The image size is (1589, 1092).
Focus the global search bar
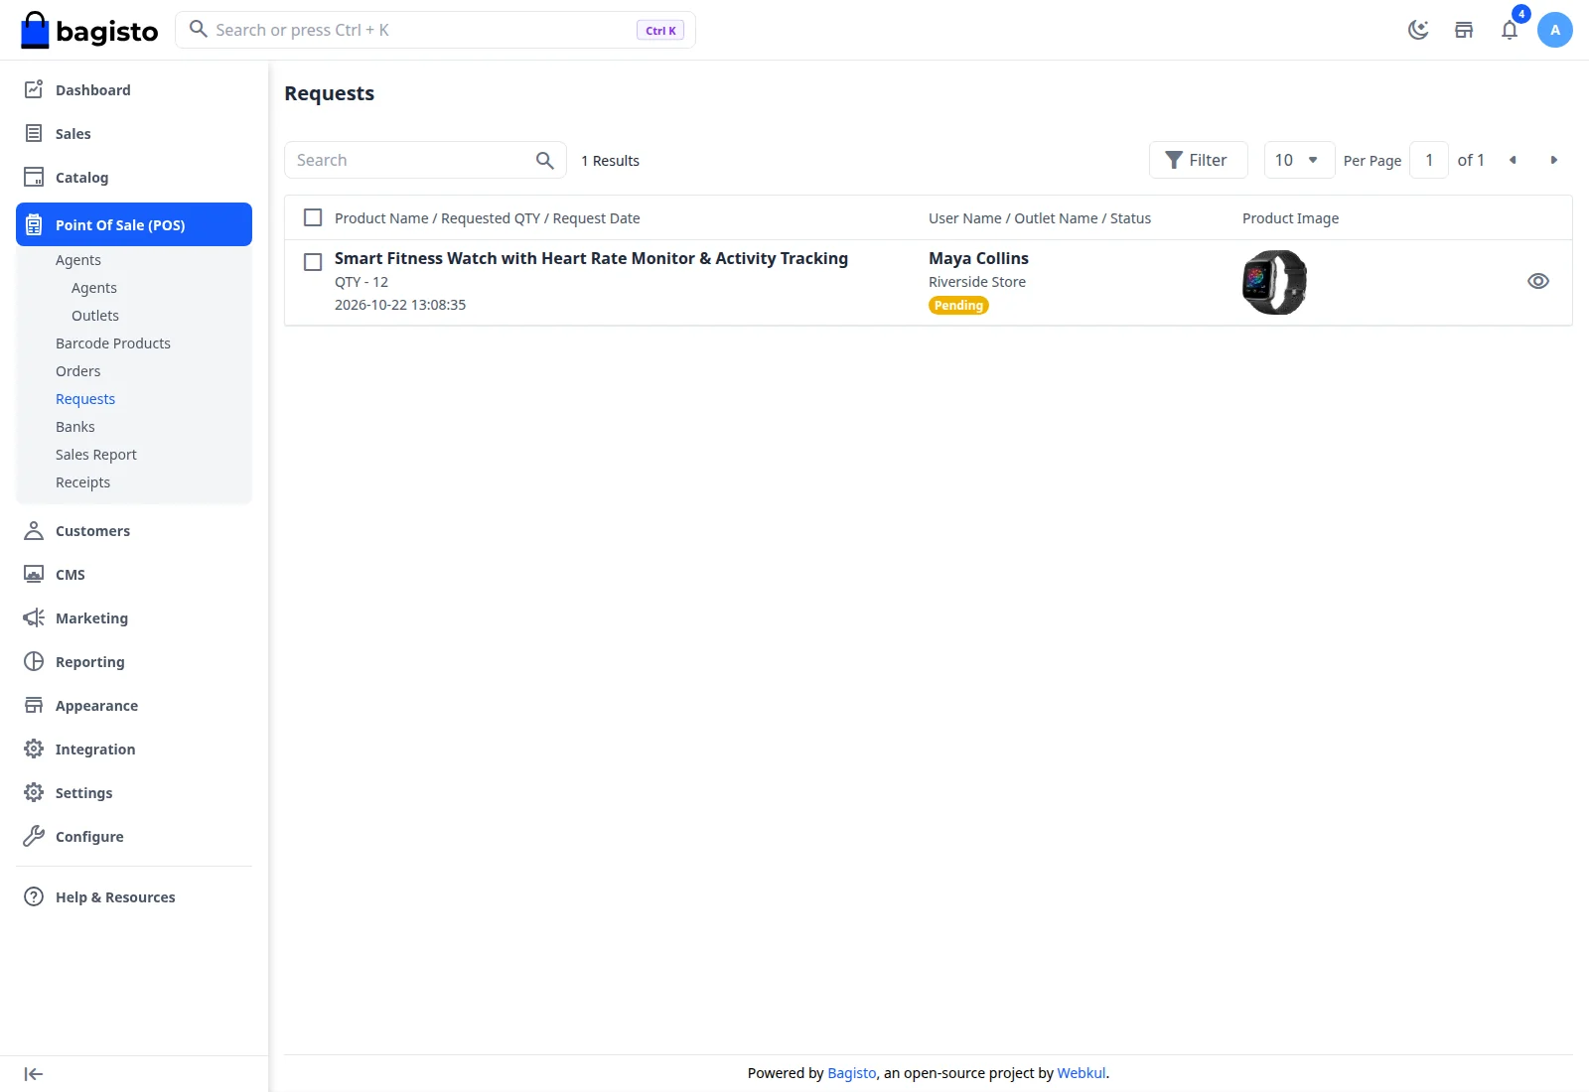coord(435,30)
